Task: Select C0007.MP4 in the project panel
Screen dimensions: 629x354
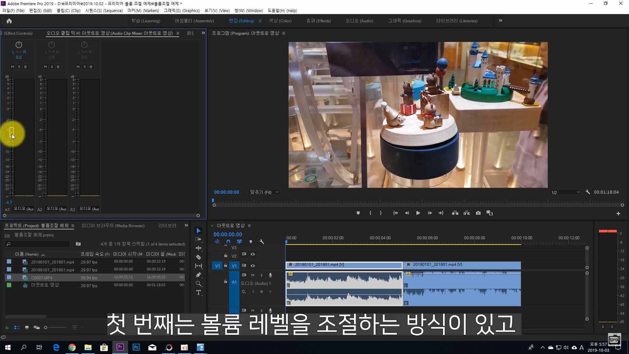Action: (42, 278)
